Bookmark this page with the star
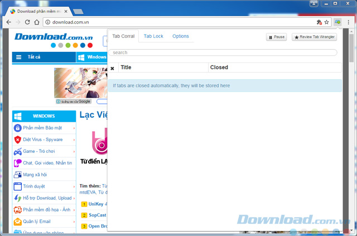The width and height of the screenshot is (357, 236). [326, 22]
